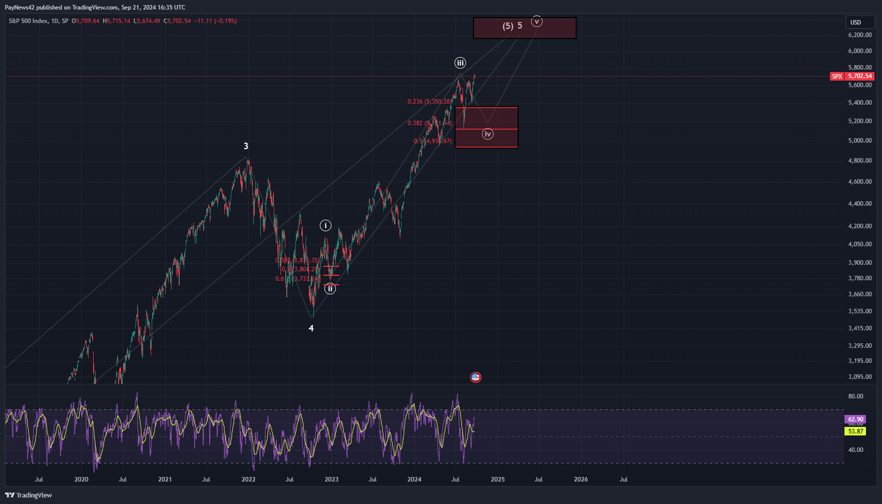The width and height of the screenshot is (882, 504).
Task: Click the 80.00 RSI axis label
Action: 855,396
